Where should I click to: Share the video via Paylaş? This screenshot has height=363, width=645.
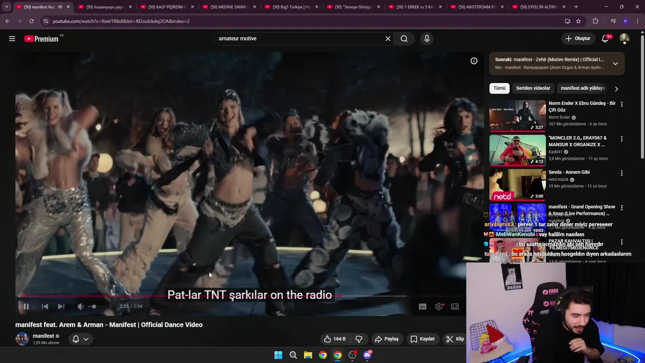[386, 339]
